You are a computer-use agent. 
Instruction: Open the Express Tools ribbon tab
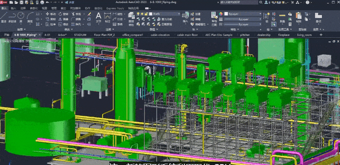pos(115,9)
